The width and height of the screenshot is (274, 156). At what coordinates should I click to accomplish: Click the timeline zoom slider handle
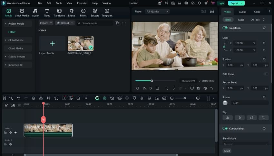tap(184, 98)
